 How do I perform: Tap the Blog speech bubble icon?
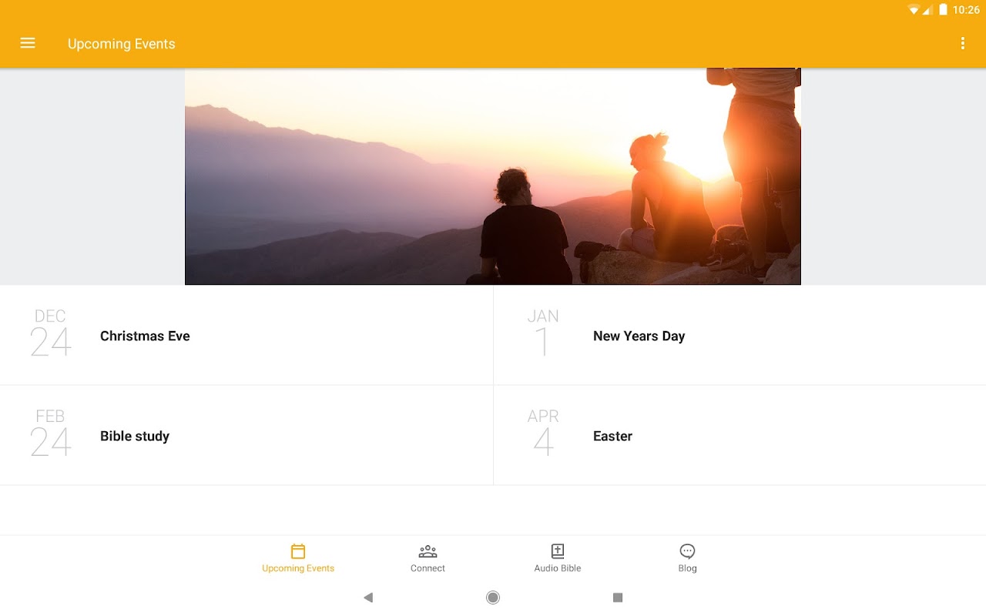coord(687,551)
